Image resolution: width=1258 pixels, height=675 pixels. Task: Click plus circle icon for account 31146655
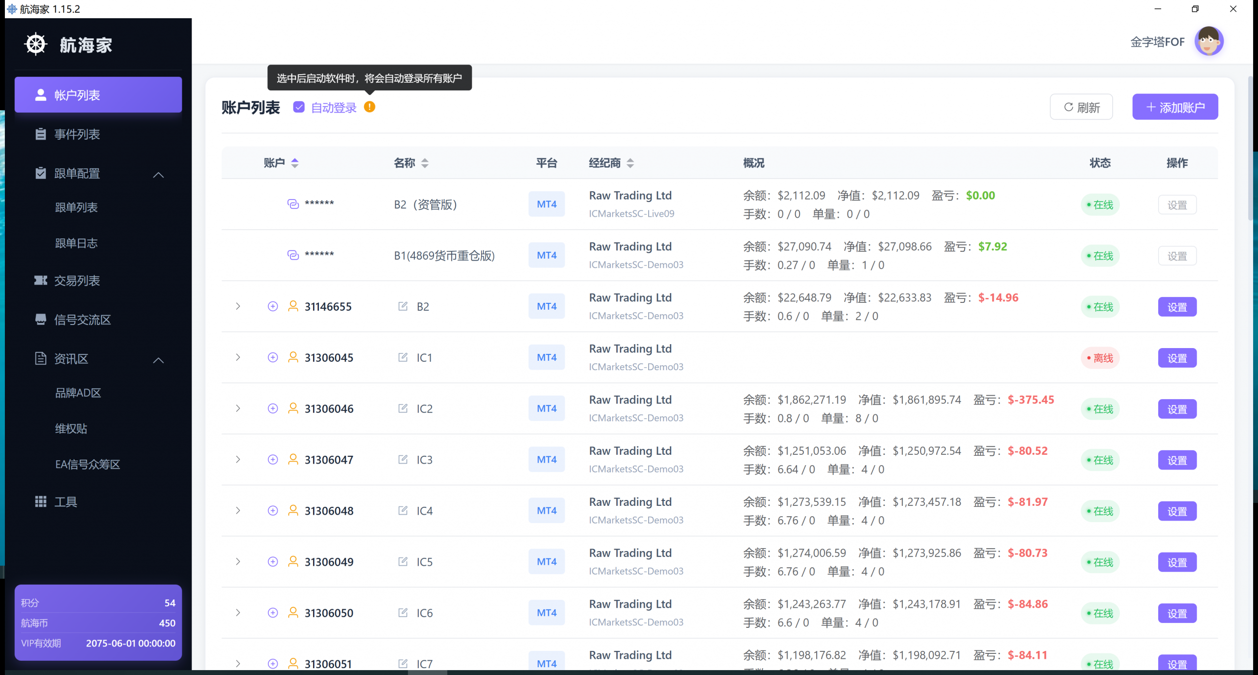273,306
